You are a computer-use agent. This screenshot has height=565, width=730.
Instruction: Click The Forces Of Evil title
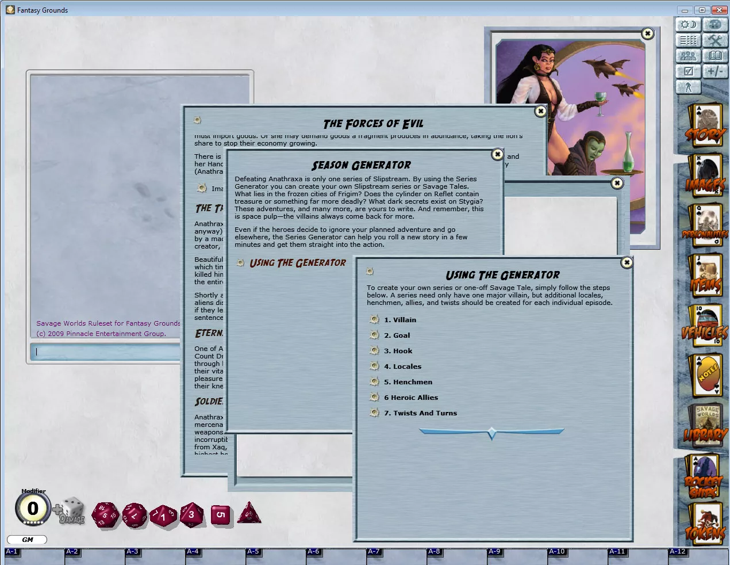(373, 124)
